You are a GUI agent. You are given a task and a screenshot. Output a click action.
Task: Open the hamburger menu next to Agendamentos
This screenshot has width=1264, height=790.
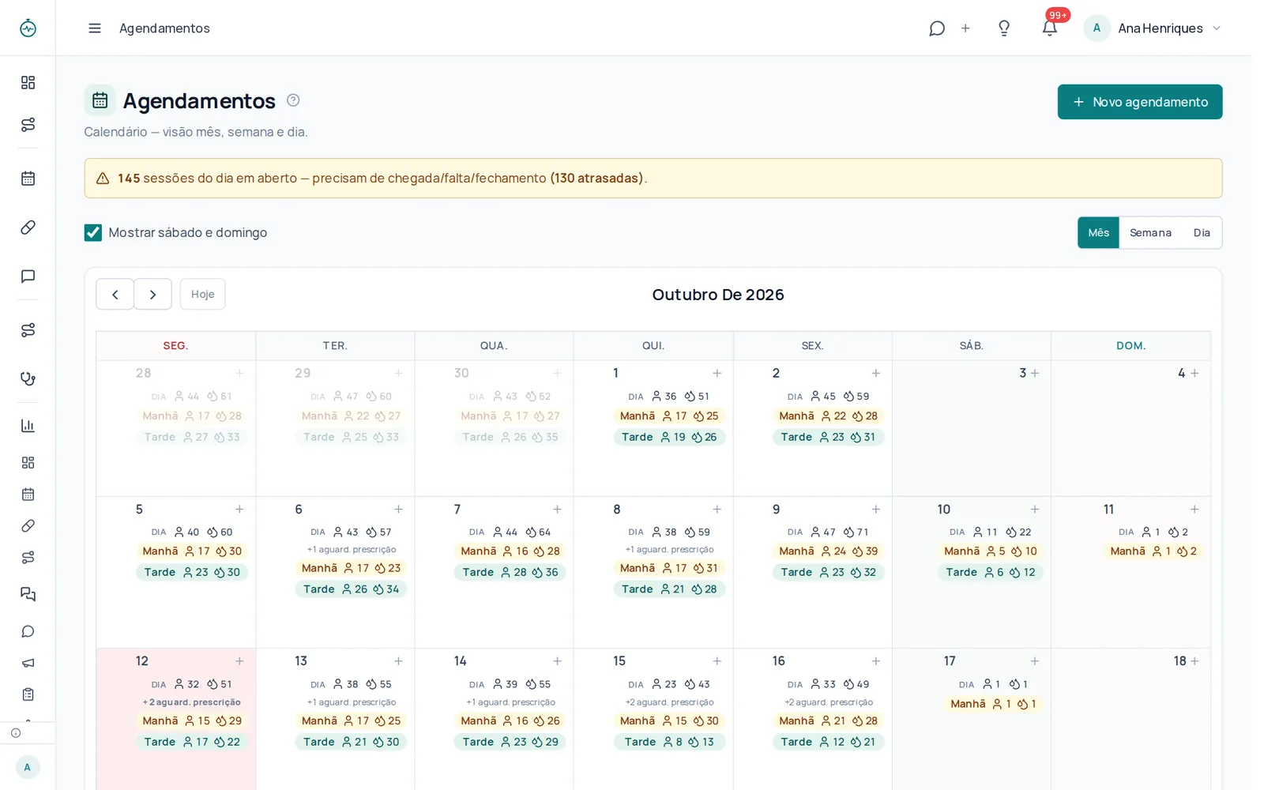coord(95,28)
